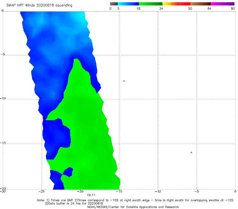Click the 'NOAA/NESDIS/Center for Satellite Applications and Research' credit
Viewport: 238px width, 209px height.
tap(133, 207)
